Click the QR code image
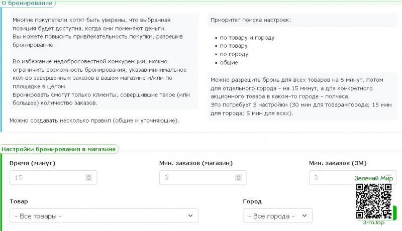Viewport: 402px width, 231px height. pyautogui.click(x=373, y=200)
